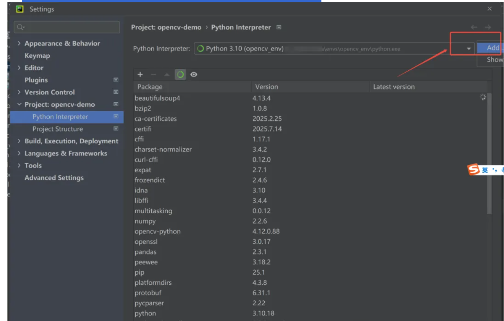
Task: Expand Languages & Frameworks group
Action: [x=19, y=153]
